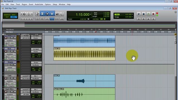
Task: Enable Shuffle edit mode
Action: (7, 15)
